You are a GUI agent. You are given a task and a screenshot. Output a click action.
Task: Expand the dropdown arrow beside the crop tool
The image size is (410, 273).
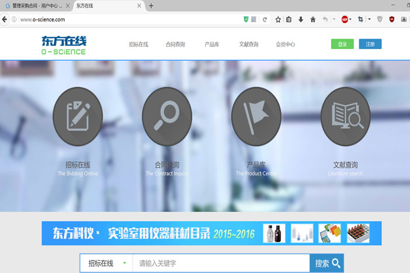[x=369, y=19]
